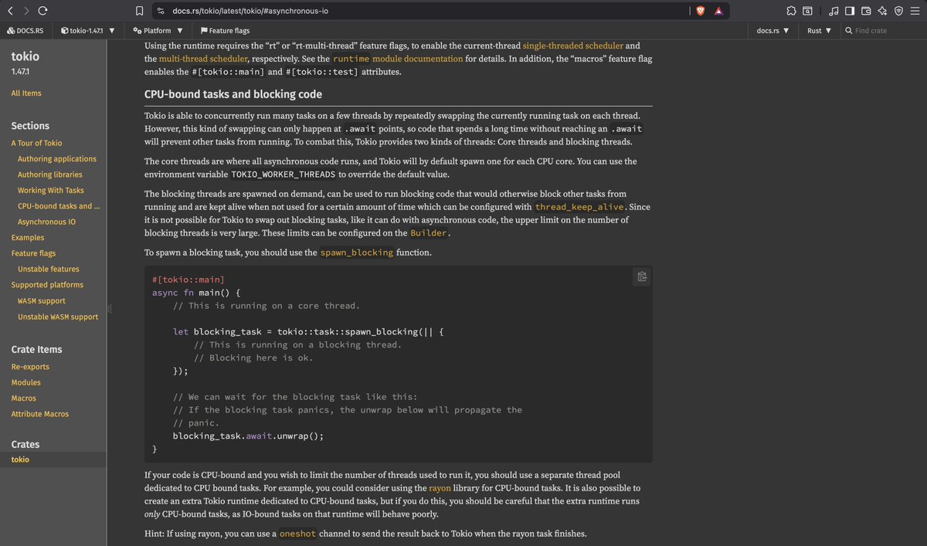The height and width of the screenshot is (546, 927).
Task: Open the runtime module documentation link
Action: point(398,59)
